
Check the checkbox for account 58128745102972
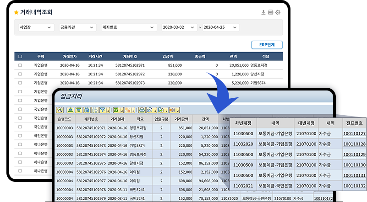pyautogui.click(x=20, y=74)
